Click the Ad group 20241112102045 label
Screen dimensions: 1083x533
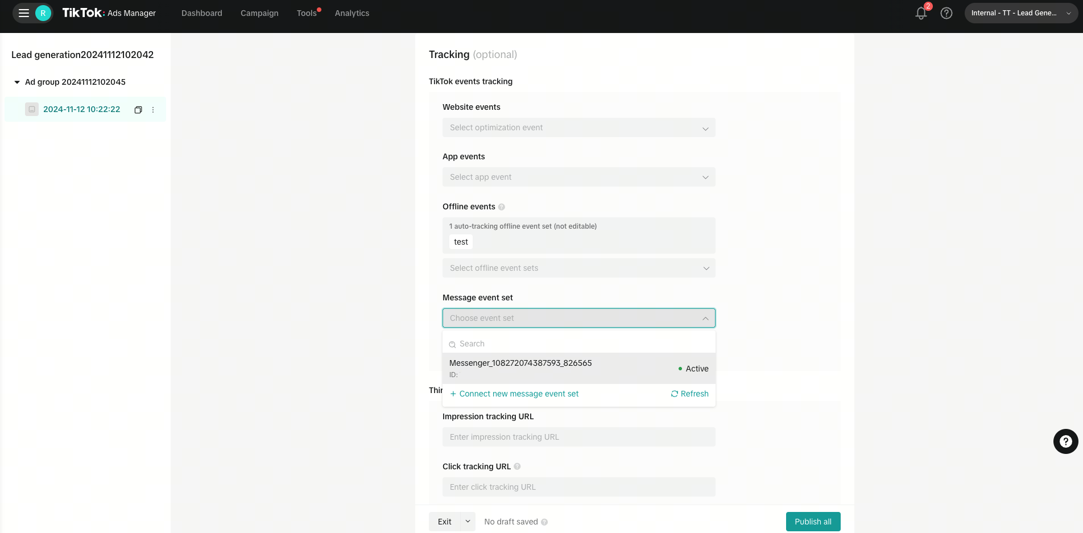[75, 82]
